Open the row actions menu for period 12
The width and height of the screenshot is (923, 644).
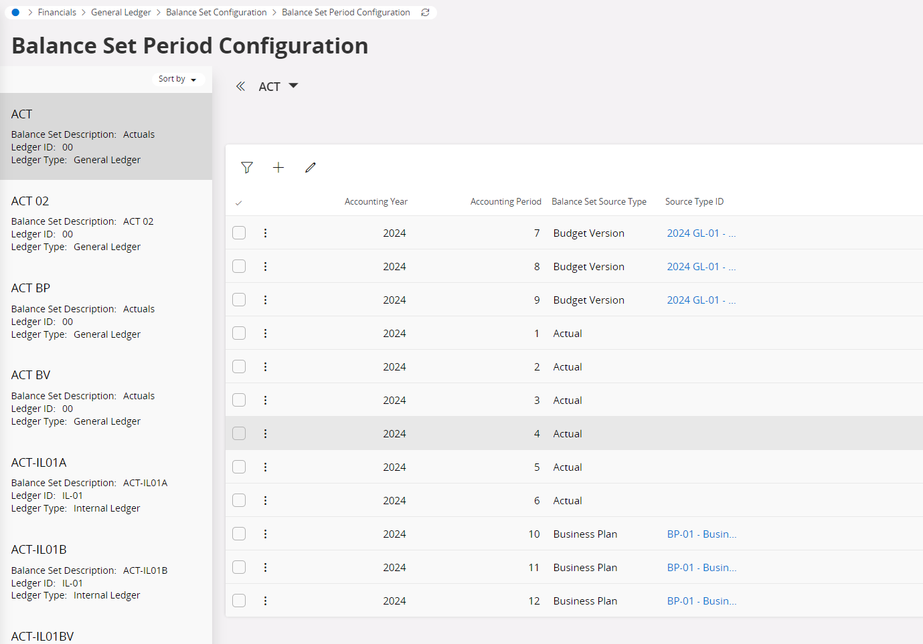[265, 601]
